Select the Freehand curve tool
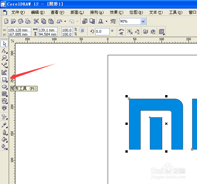 point(5,65)
